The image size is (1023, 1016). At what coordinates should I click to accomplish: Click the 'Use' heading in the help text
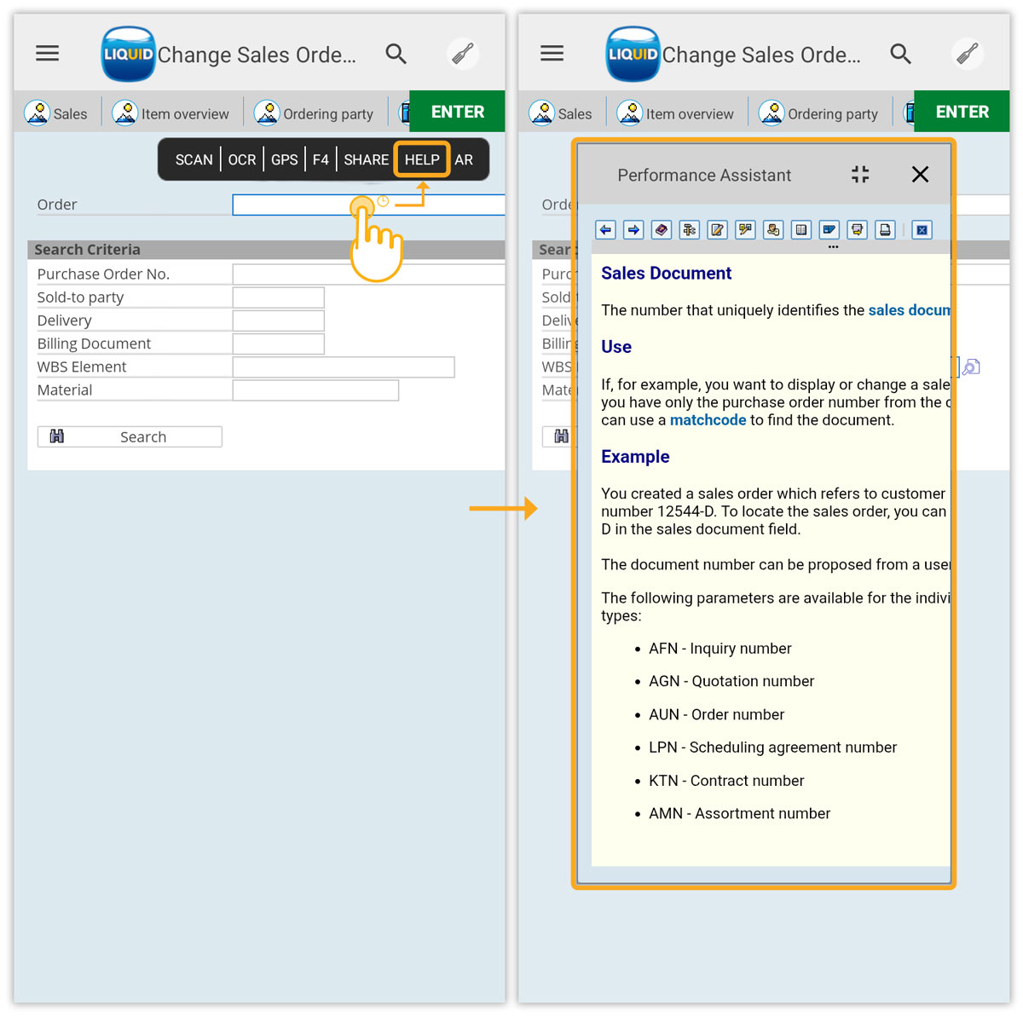click(616, 347)
